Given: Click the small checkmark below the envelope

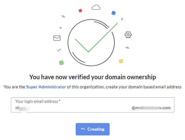Looking at the screenshot, I should (x=59, y=50).
